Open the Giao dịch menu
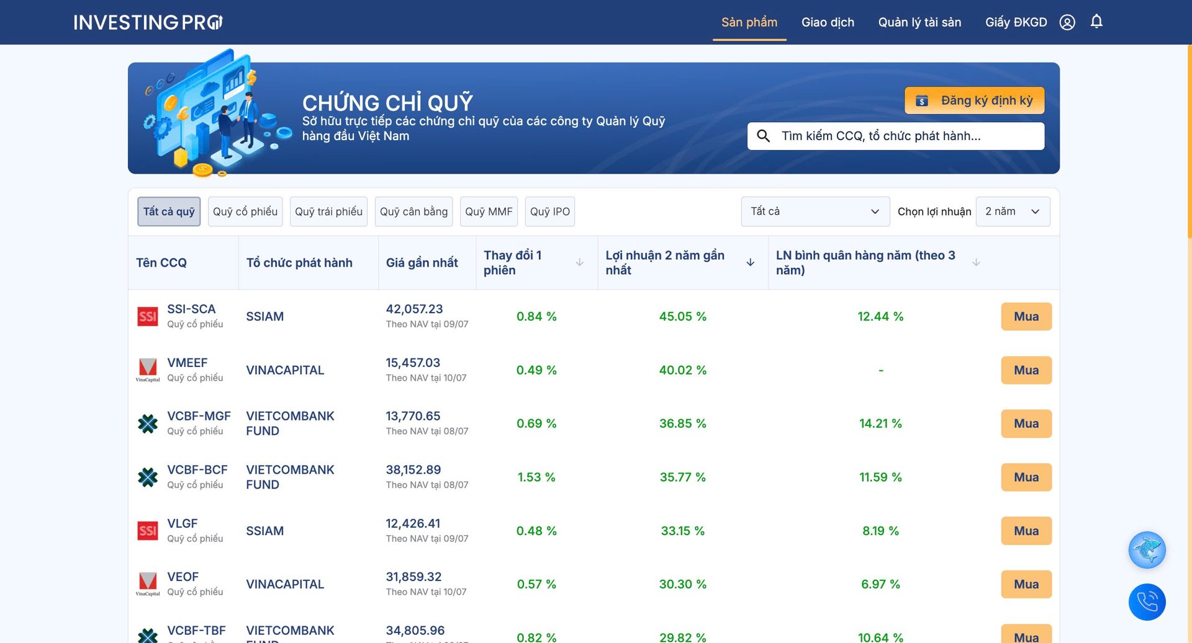This screenshot has height=643, width=1192. point(828,22)
